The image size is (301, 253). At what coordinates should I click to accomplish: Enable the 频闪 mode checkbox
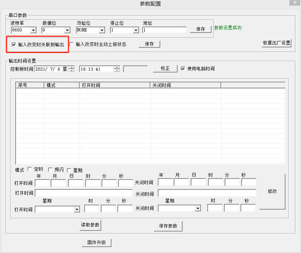coord(50,170)
